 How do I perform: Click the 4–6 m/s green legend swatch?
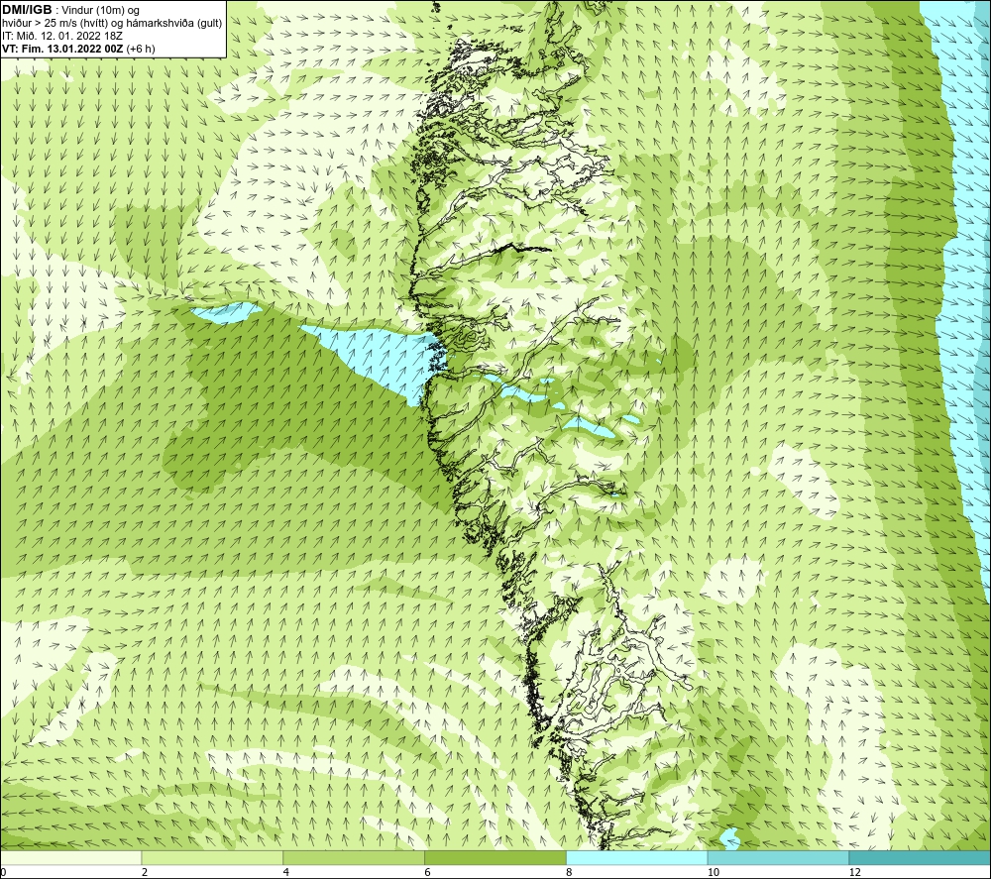(x=354, y=858)
